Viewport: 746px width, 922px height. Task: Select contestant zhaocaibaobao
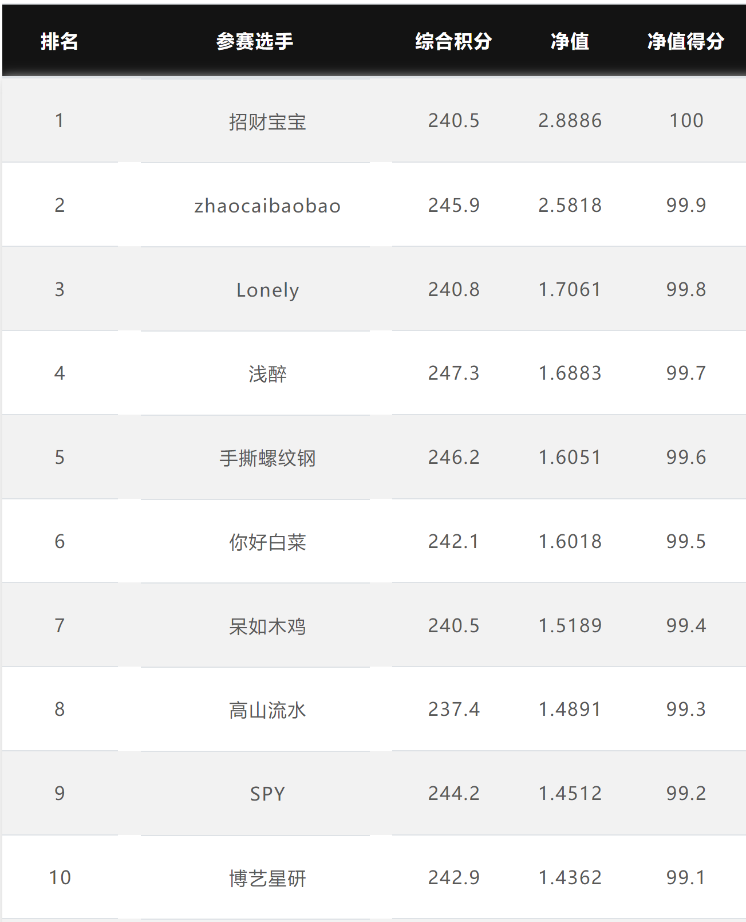(267, 206)
